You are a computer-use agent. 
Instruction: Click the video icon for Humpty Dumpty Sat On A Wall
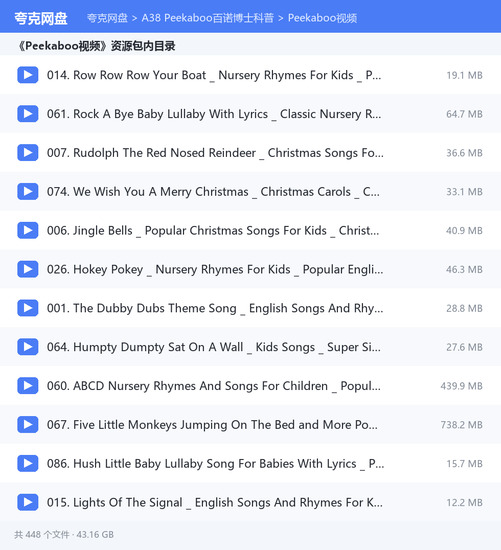pos(28,347)
